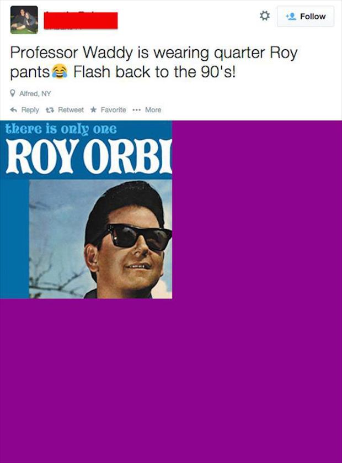
Task: Open the gear settings icon
Action: click(x=264, y=16)
